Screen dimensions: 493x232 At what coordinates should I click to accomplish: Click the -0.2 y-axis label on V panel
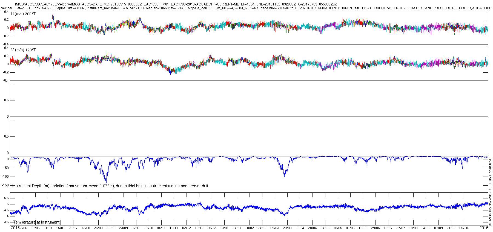tap(5, 72)
